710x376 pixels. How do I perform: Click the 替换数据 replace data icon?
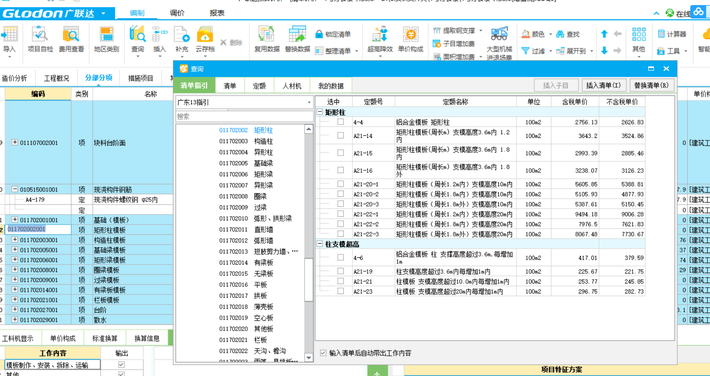point(297,34)
